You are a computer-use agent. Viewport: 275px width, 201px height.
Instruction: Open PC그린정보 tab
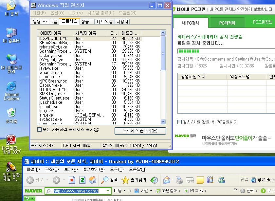(263, 22)
